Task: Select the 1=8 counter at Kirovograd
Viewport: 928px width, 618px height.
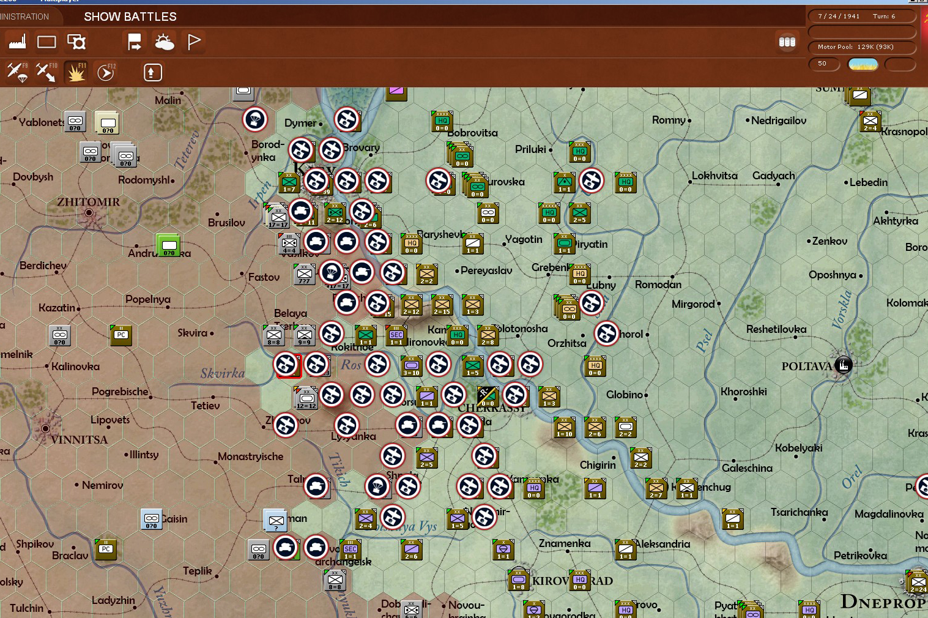Action: tap(518, 581)
